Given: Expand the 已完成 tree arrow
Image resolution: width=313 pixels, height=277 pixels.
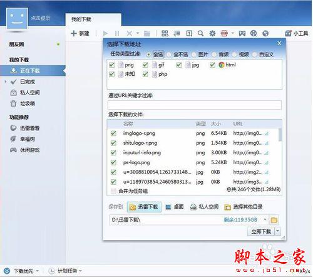Looking at the screenshot, I should [x=6, y=81].
